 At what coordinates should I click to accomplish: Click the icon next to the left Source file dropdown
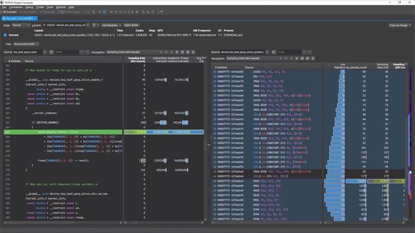click(50, 52)
